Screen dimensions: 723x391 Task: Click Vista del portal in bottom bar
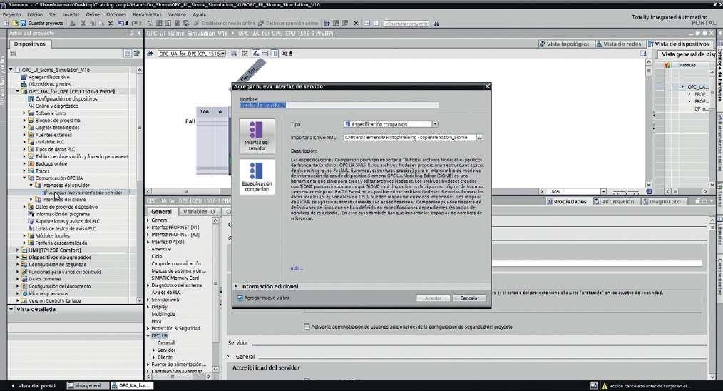pos(33,386)
